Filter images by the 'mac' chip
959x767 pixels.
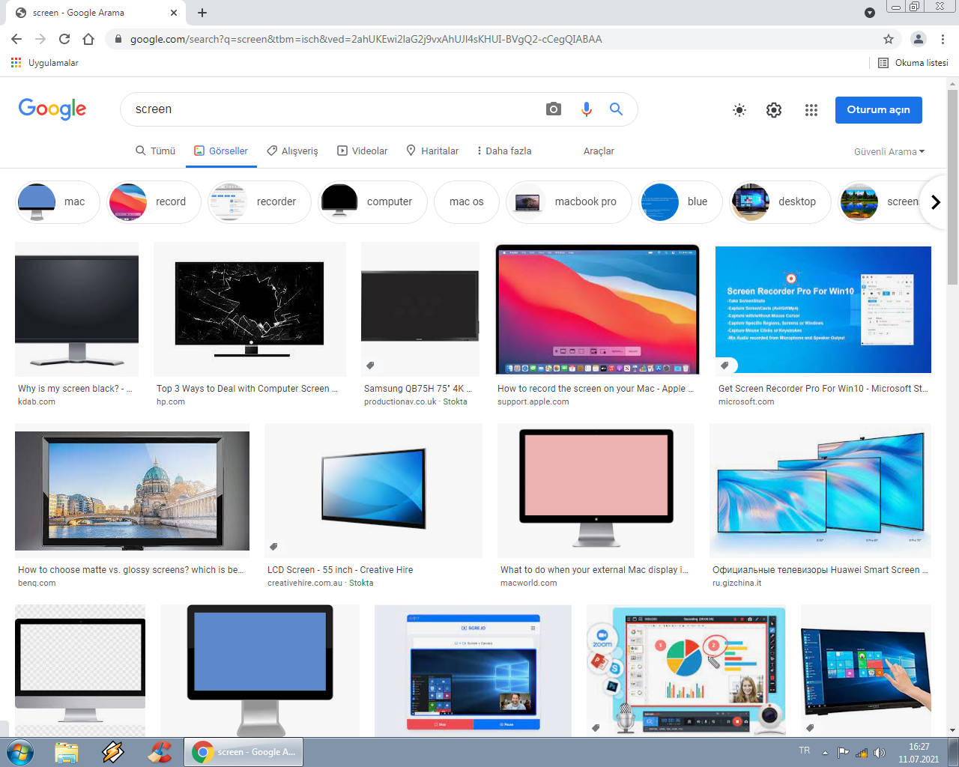pyautogui.click(x=58, y=202)
